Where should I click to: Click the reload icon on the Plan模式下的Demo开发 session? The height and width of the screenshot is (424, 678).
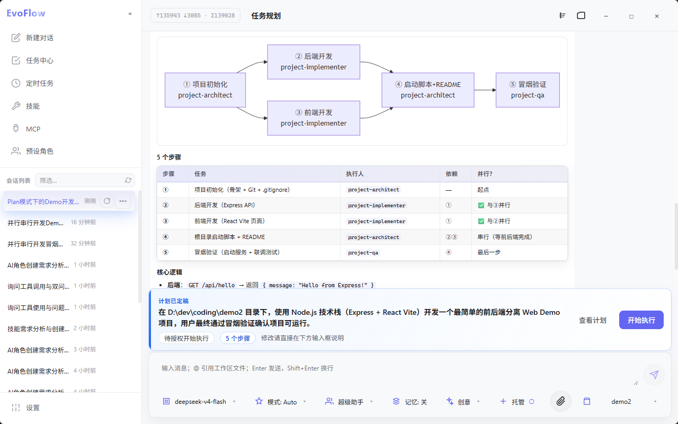coord(107,201)
